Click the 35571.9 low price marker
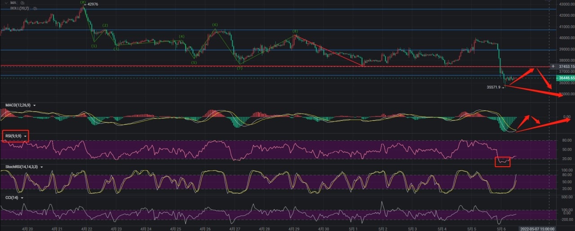This screenshot has height=231, width=575. click(494, 87)
